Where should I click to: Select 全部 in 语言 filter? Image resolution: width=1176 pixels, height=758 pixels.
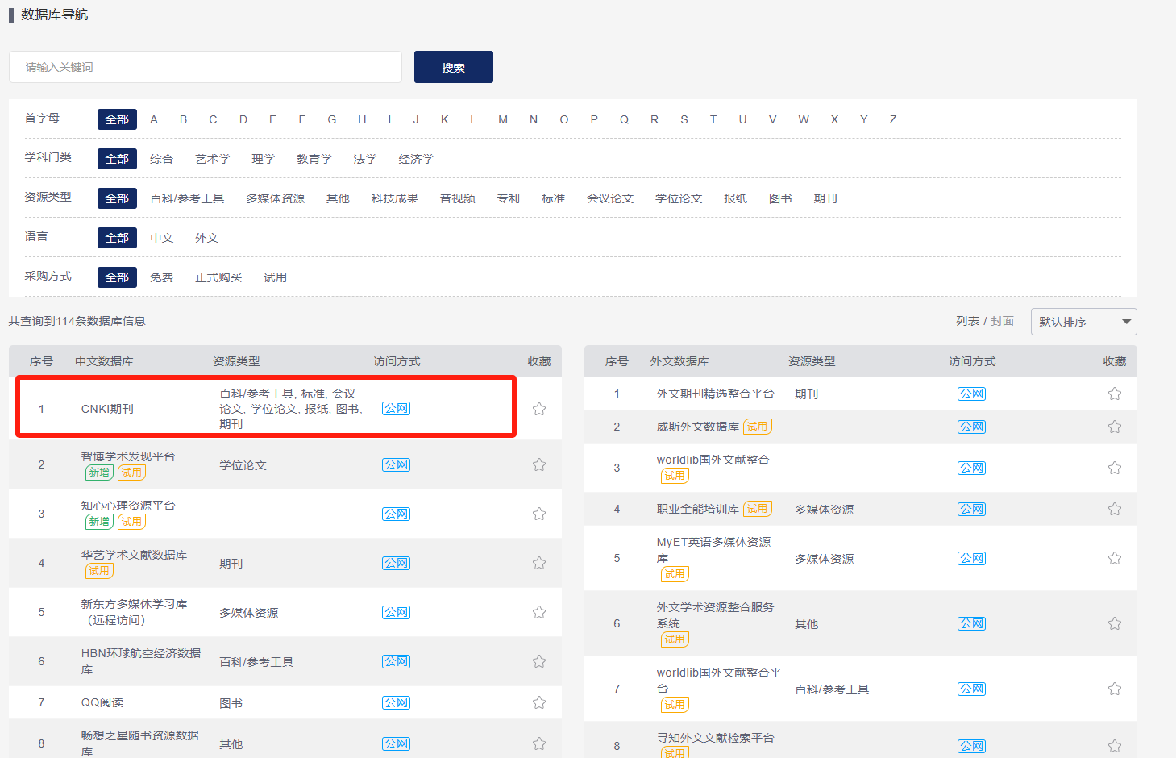[117, 238]
